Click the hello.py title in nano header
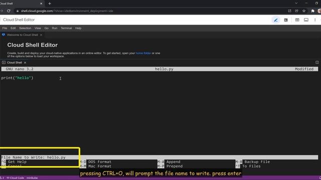Screen dimensions: 321x180 [164, 69]
